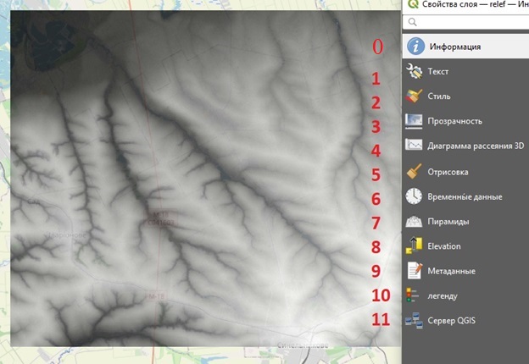The image size is (529, 364).
Task: Open the легенду tab
Action: tap(465, 295)
